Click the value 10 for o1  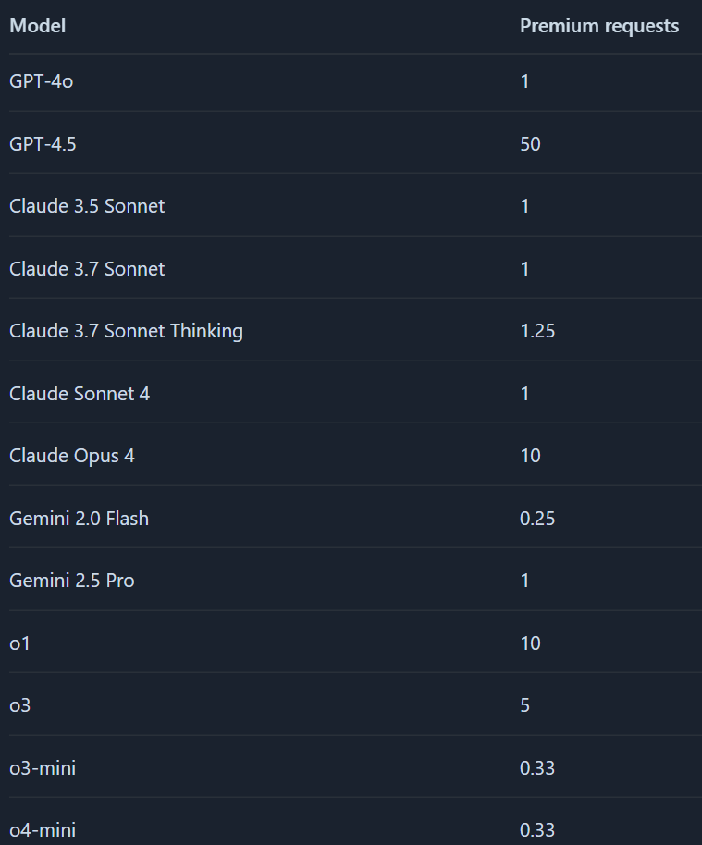(530, 643)
